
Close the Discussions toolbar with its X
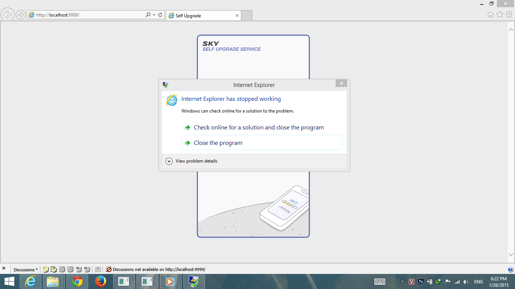tap(4, 269)
